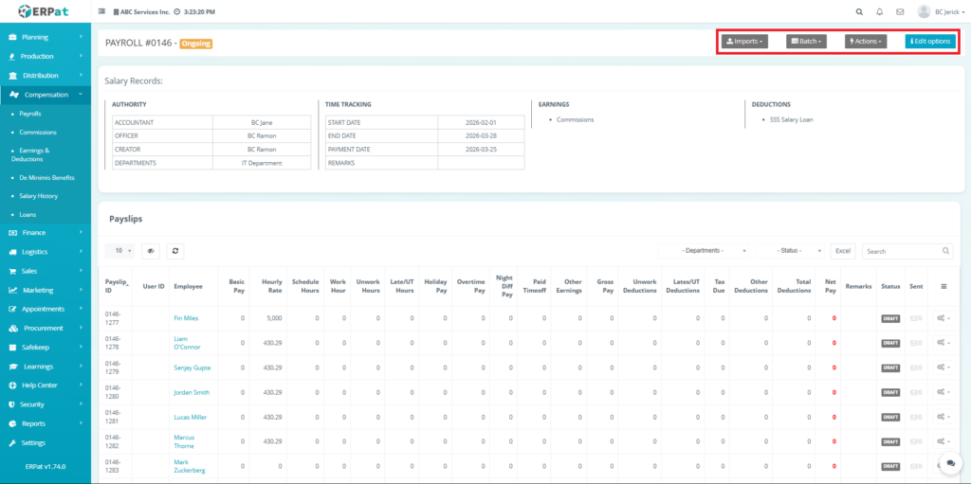Open the notifications bell

879,12
